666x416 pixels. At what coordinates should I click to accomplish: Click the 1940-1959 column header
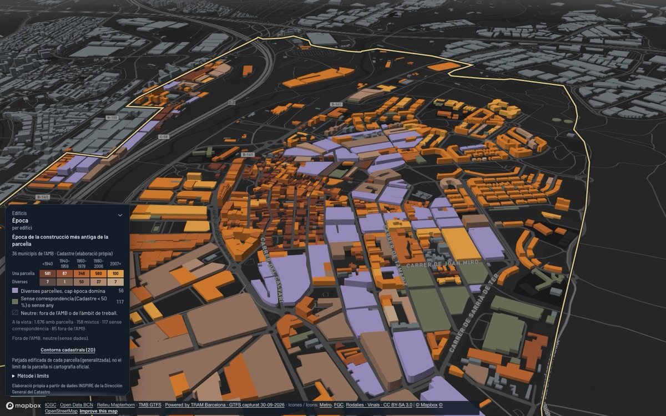click(x=64, y=262)
